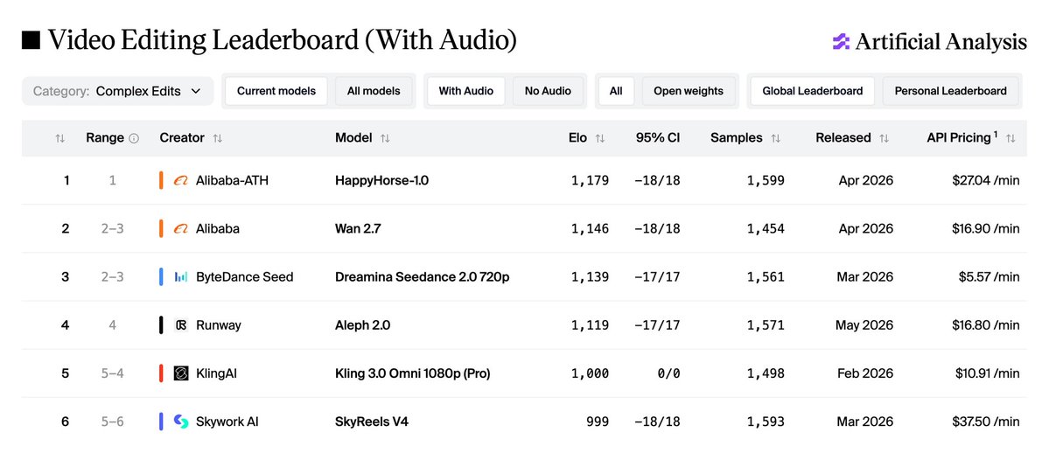Click the Artificial Analysis logo
Viewport: 1049px width, 467px height.
click(929, 42)
